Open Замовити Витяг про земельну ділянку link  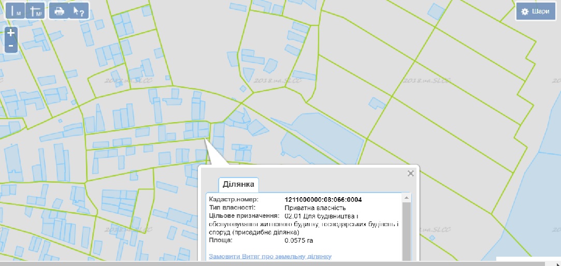click(x=270, y=257)
